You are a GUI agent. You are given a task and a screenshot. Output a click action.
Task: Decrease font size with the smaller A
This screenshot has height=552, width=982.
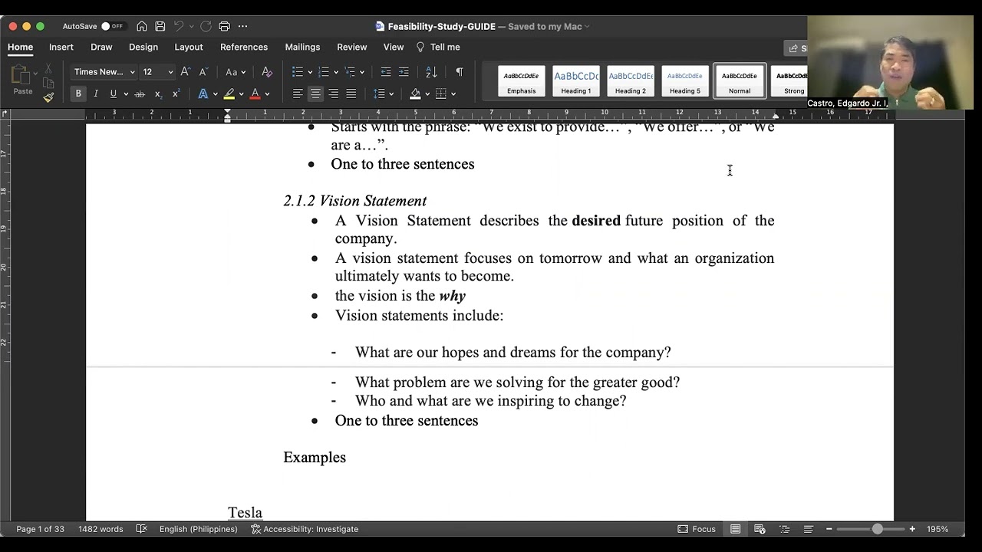(x=203, y=71)
